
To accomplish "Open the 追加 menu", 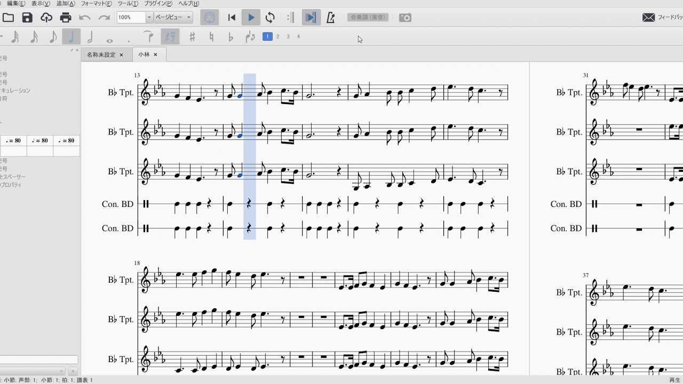I will 66,4.
